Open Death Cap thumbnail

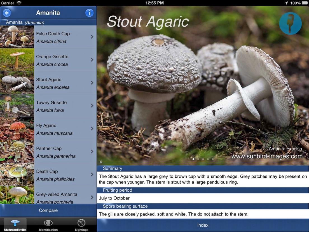point(17,174)
